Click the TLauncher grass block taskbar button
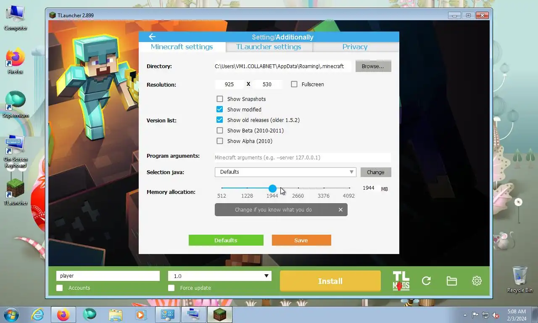 [x=220, y=315]
